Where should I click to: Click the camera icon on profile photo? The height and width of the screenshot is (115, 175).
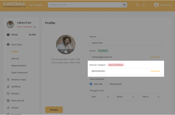point(66,52)
